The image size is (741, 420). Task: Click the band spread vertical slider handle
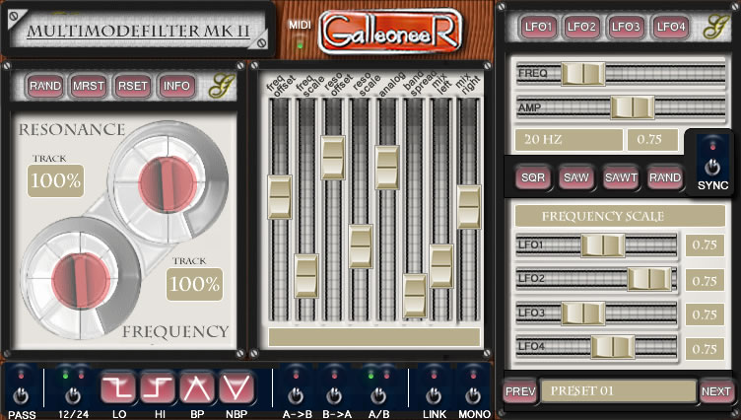pyautogui.click(x=415, y=296)
